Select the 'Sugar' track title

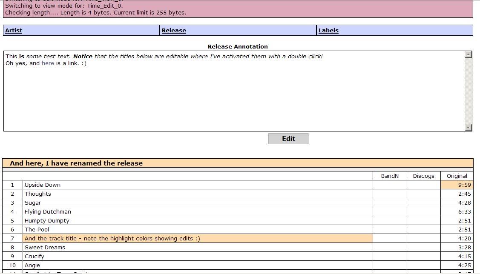33,203
